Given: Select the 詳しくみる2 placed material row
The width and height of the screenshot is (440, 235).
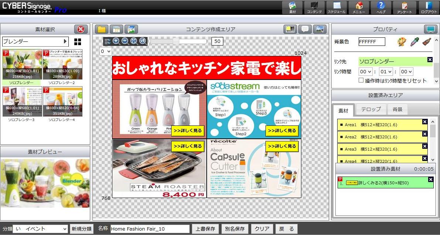Looking at the screenshot, I should (x=386, y=182).
